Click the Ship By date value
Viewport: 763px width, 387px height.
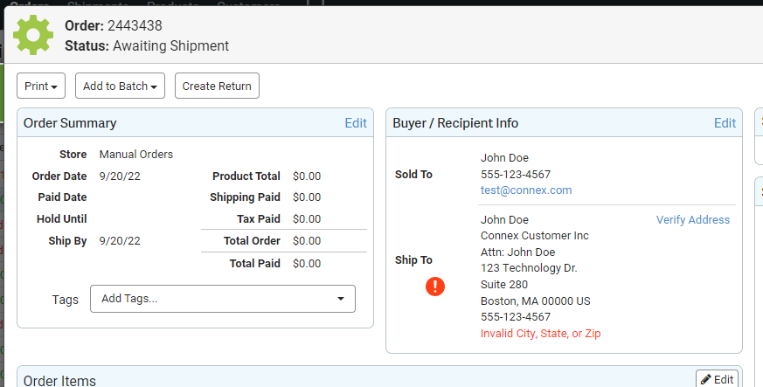tap(120, 240)
